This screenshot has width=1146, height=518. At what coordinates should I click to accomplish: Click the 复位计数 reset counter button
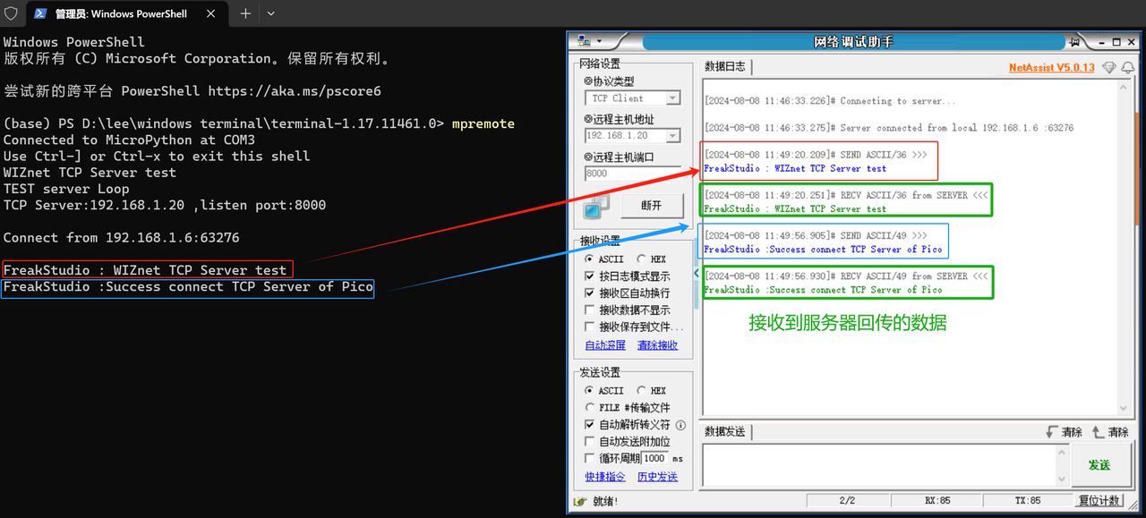(1099, 501)
